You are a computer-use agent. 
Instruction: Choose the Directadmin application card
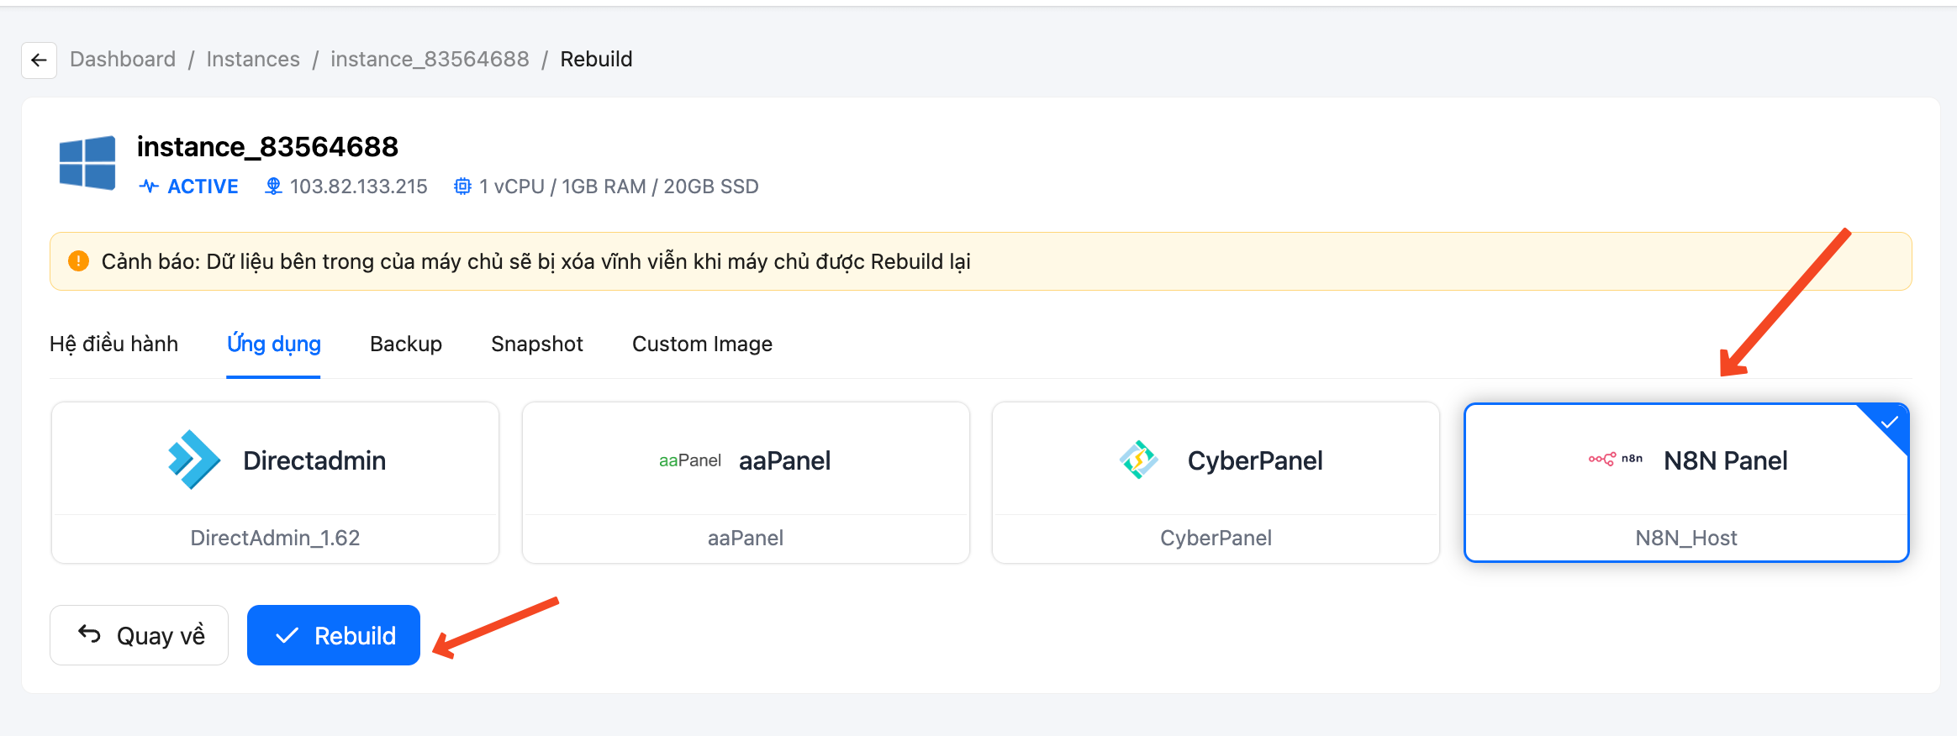click(276, 482)
